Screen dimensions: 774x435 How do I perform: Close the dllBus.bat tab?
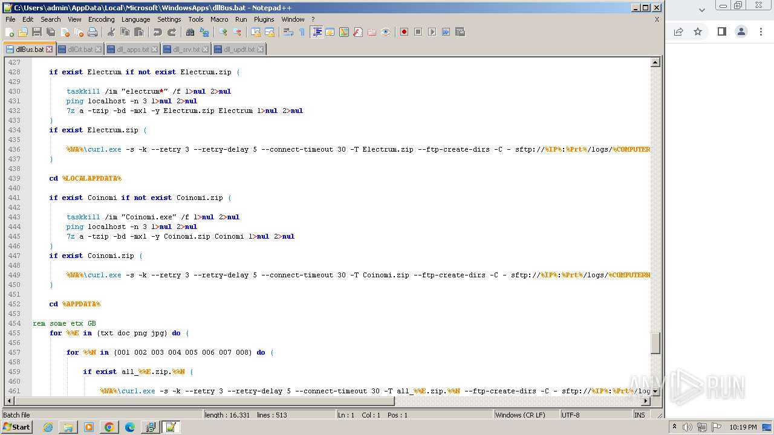(50, 50)
